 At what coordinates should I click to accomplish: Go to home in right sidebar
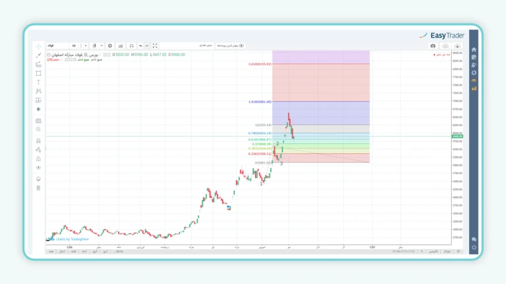[x=474, y=49]
